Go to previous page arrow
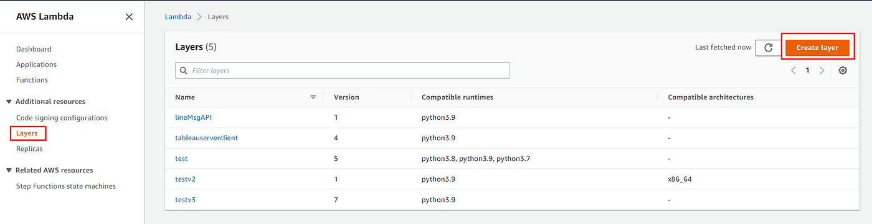Image resolution: width=872 pixels, height=224 pixels. click(x=794, y=71)
